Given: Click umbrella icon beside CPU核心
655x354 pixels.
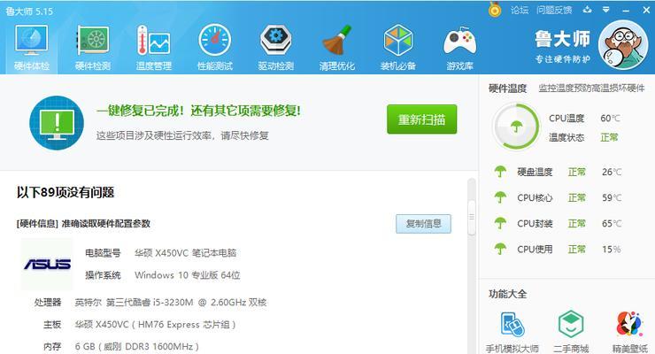Looking at the screenshot, I should click(500, 197).
